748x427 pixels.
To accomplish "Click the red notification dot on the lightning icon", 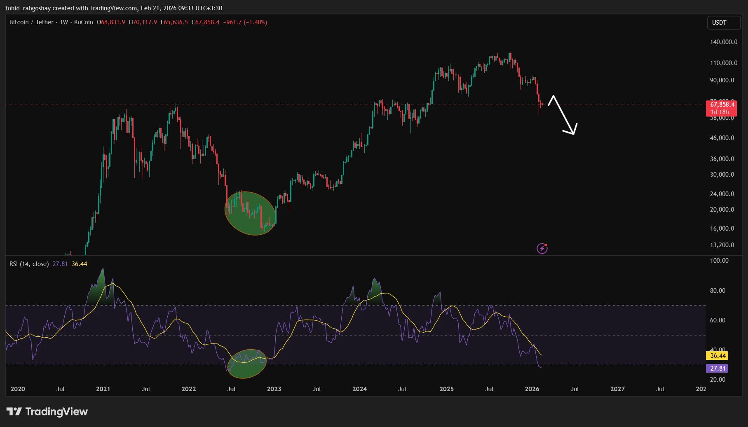I will [545, 244].
